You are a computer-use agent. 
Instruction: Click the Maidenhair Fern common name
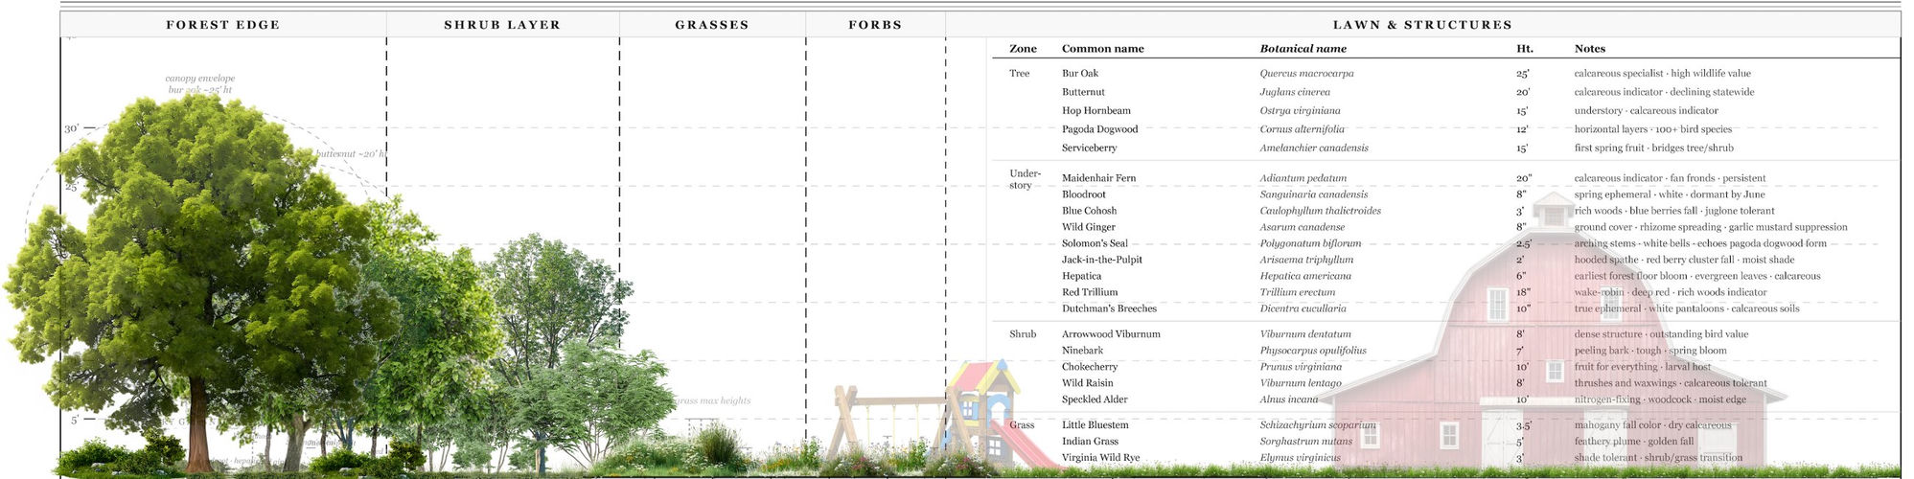pos(1098,178)
